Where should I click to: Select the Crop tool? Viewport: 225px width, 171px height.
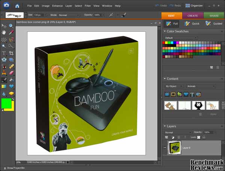pos(11,53)
